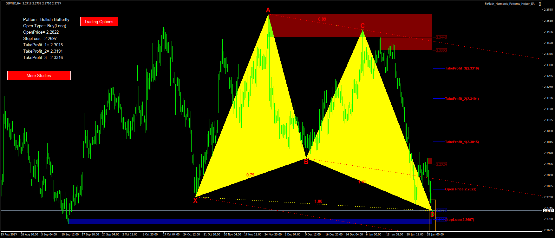Click the 9 Dec 12:00 date label

313,235
